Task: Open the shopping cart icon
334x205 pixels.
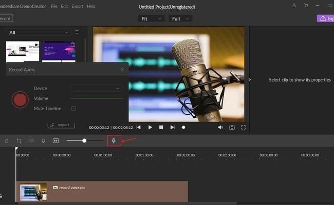Action: point(306,6)
